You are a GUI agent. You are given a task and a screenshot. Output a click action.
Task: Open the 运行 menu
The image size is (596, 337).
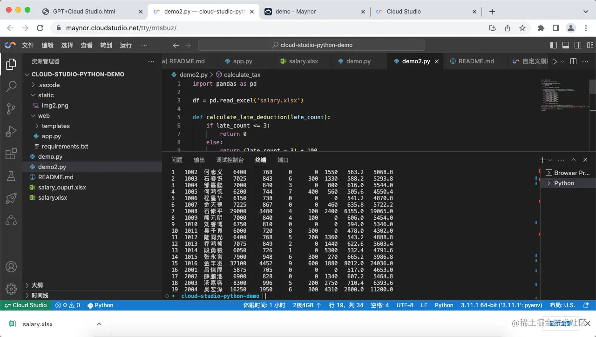[x=126, y=45]
